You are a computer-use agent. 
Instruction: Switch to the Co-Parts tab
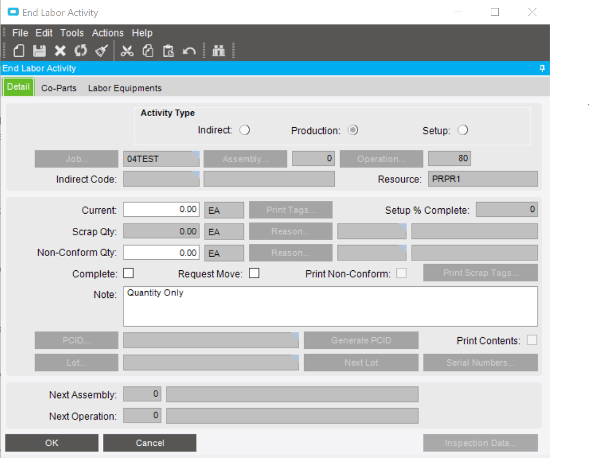(x=59, y=89)
